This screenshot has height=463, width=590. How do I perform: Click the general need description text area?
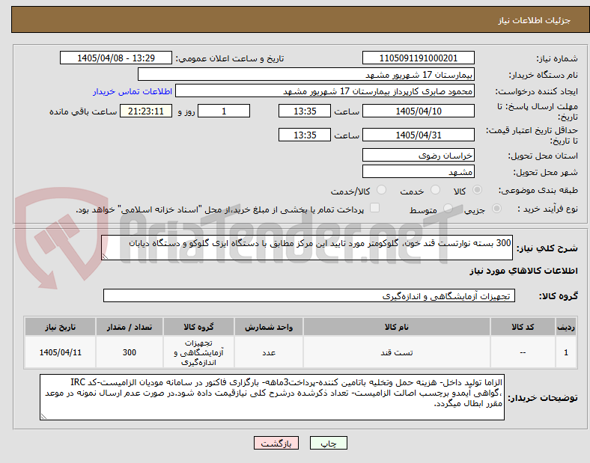[307, 248]
